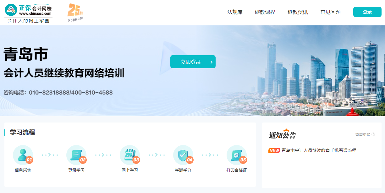Image resolution: width=385 pixels, height=193 pixels.
Task: Go to 继教资讯 page
Action: pos(298,12)
